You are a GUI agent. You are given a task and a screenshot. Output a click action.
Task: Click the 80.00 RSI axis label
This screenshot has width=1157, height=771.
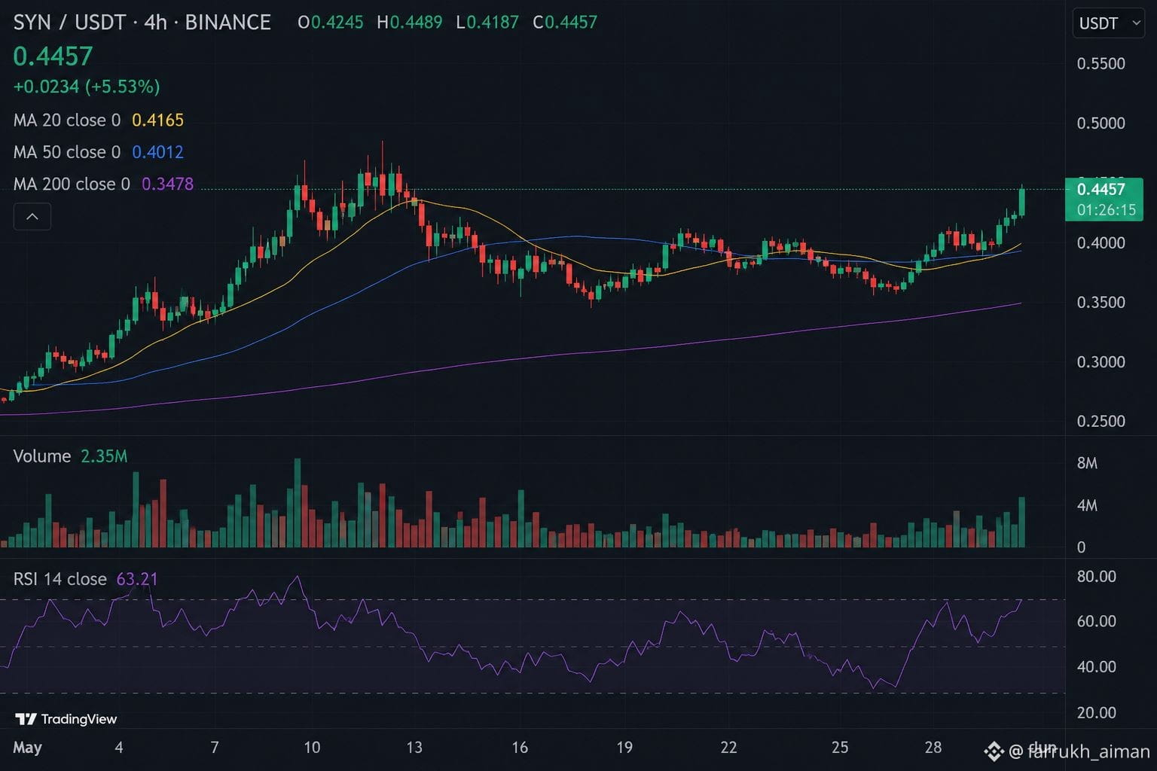[1097, 577]
